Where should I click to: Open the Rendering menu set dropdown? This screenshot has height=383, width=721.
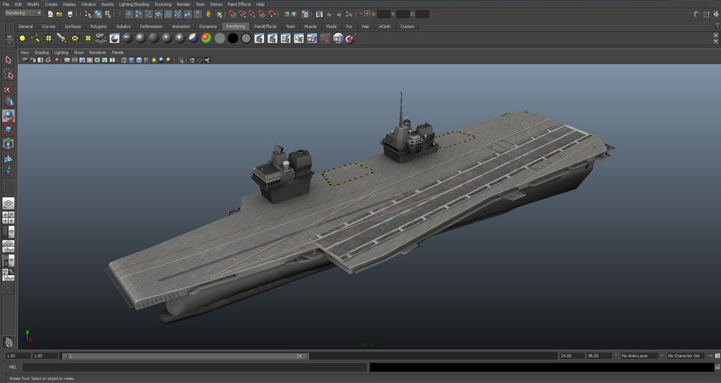coord(23,13)
